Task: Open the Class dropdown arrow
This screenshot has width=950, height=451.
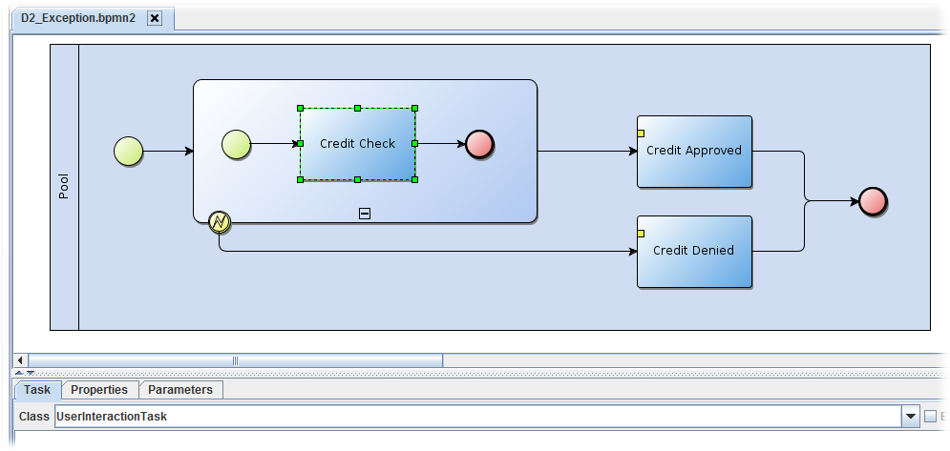Action: (910, 417)
